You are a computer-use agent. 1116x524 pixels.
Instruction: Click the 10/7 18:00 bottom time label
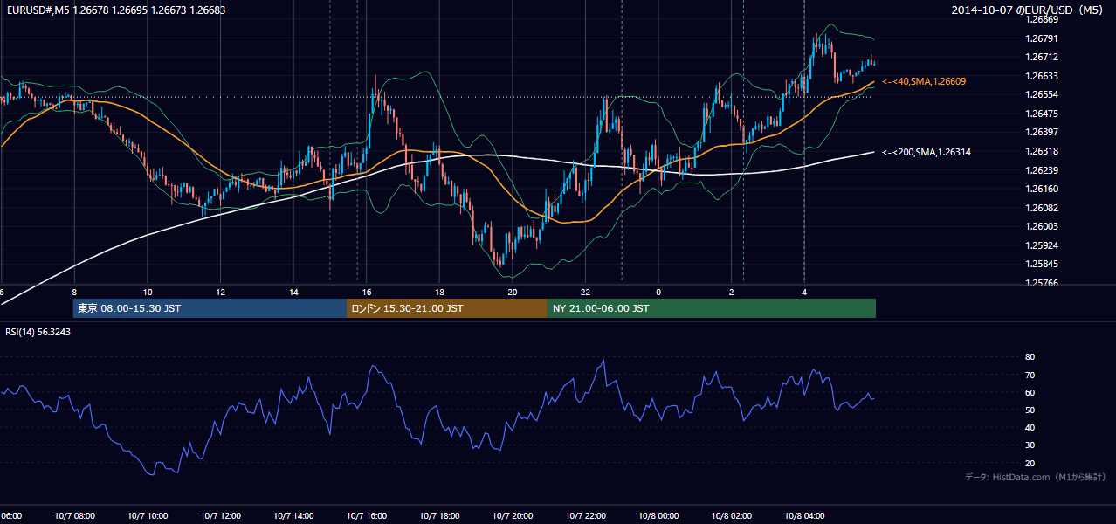(439, 516)
